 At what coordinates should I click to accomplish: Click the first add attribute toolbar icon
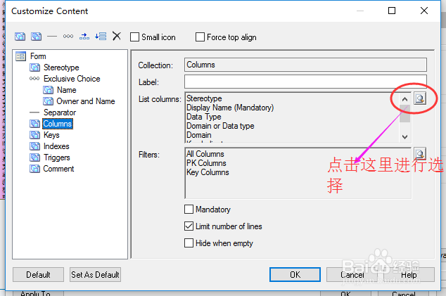tap(20, 37)
